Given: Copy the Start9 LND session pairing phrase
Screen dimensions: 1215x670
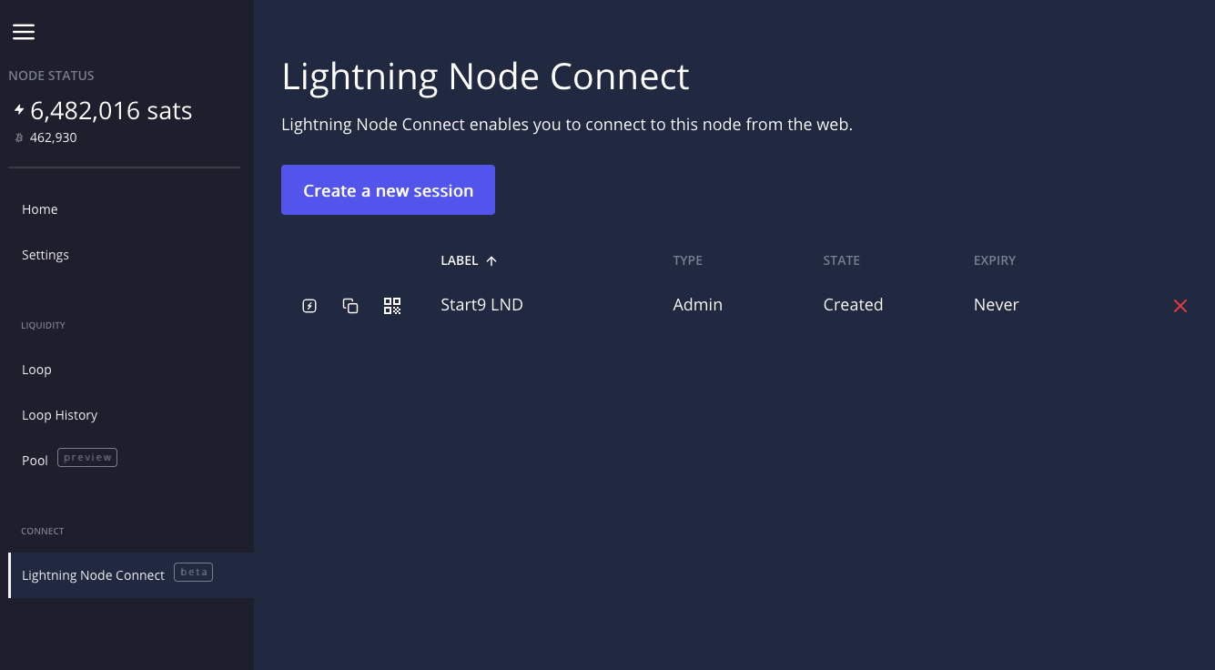Looking at the screenshot, I should tap(350, 306).
